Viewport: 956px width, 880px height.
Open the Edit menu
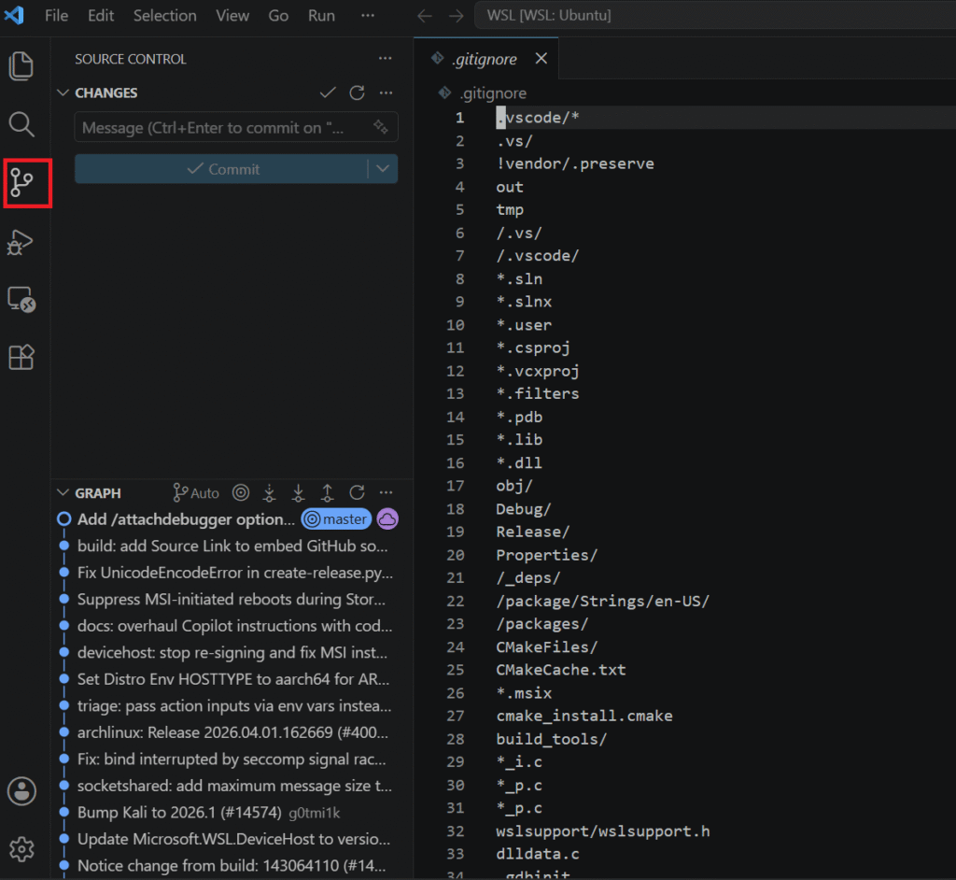[x=101, y=15]
